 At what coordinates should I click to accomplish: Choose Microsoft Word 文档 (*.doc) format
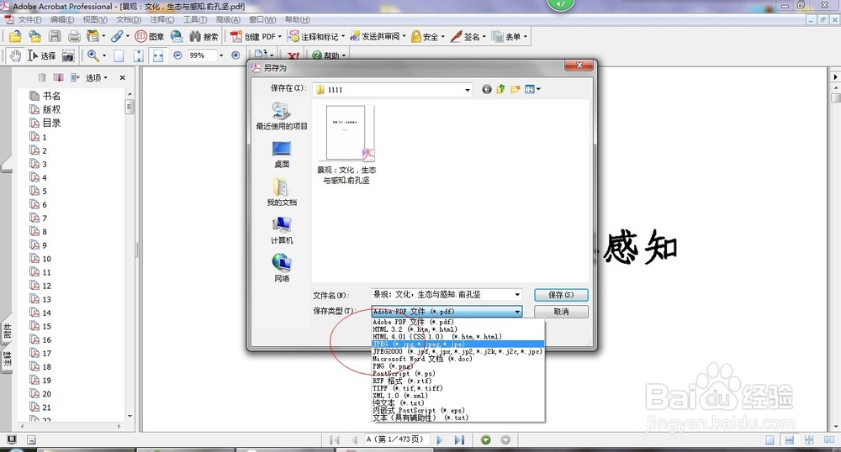pyautogui.click(x=458, y=359)
